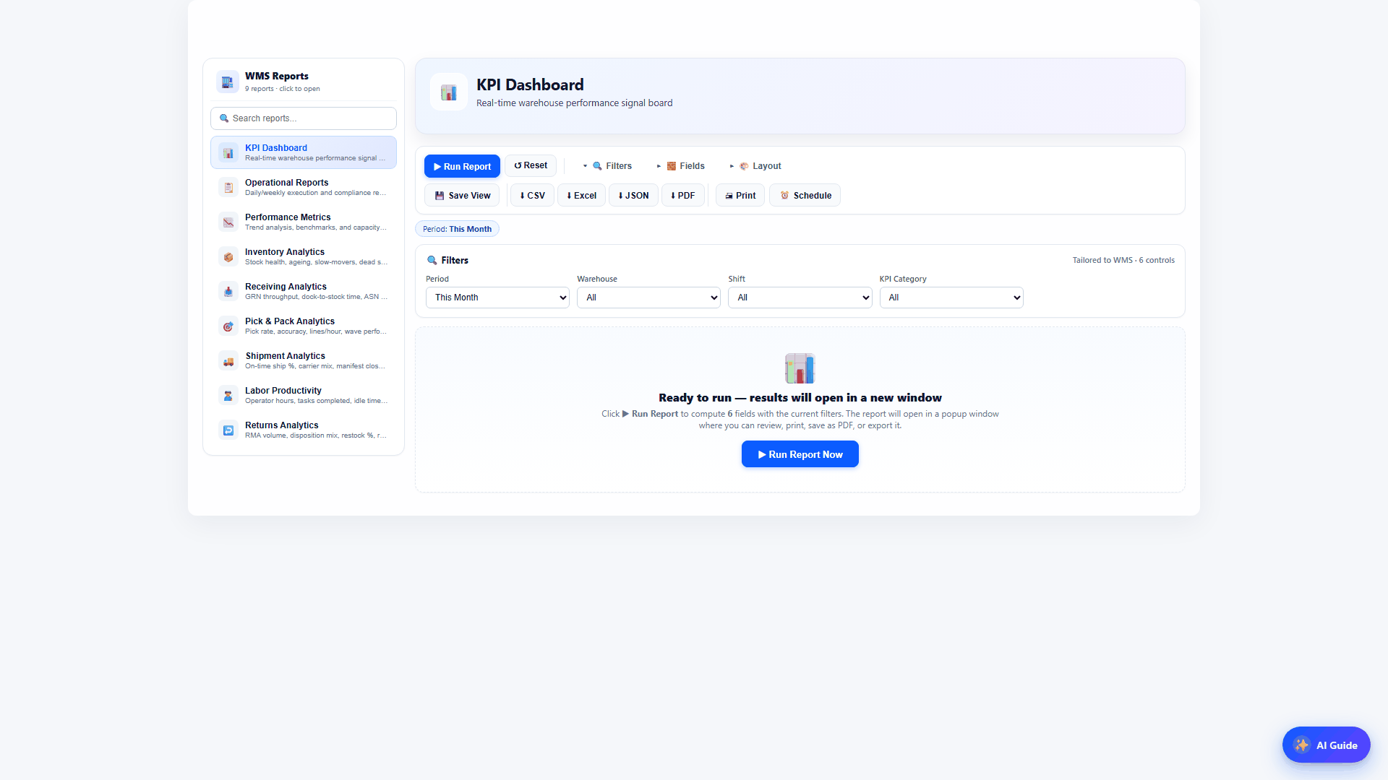Viewport: 1388px width, 780px height.
Task: Click the Pick & Pack Analytics target icon
Action: pyautogui.click(x=228, y=326)
